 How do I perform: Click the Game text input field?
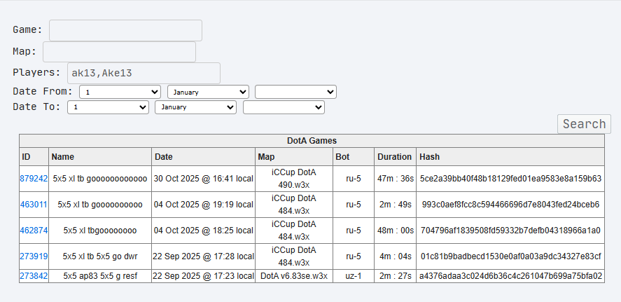(125, 30)
